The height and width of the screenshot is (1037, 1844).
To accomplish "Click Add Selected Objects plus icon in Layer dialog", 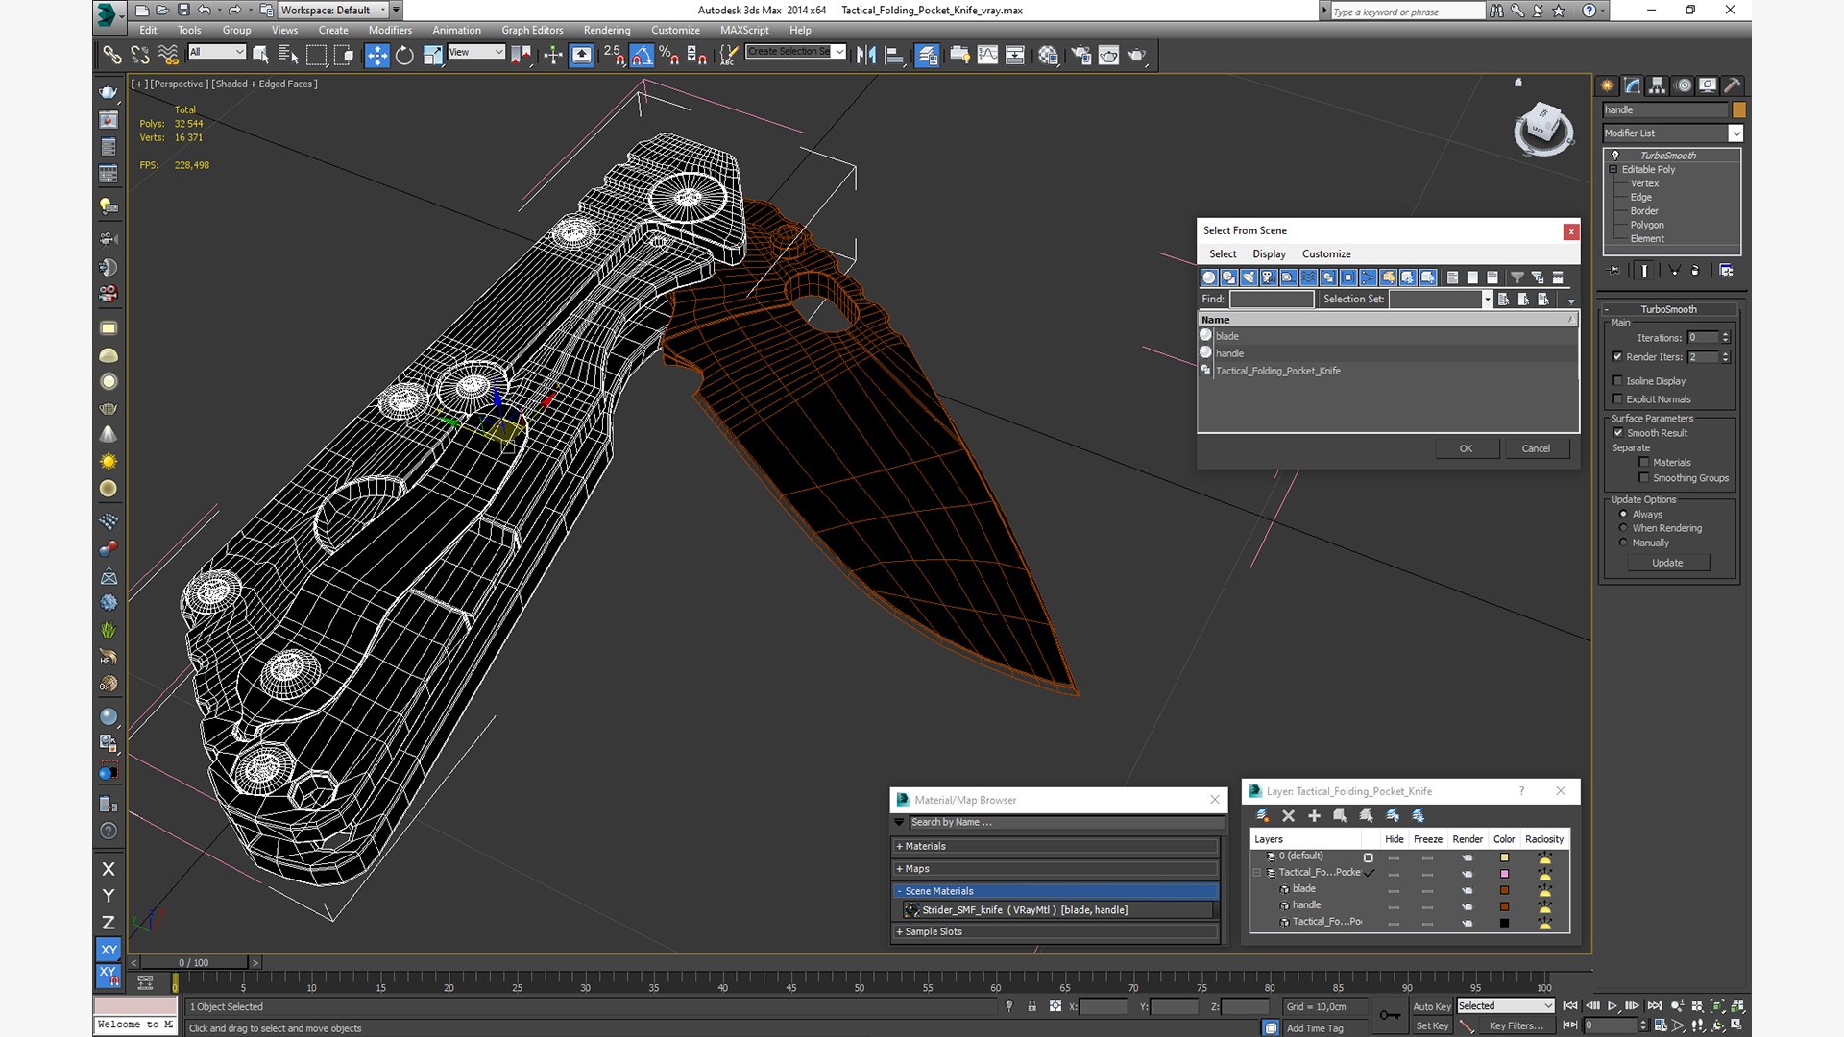I will pos(1314,815).
